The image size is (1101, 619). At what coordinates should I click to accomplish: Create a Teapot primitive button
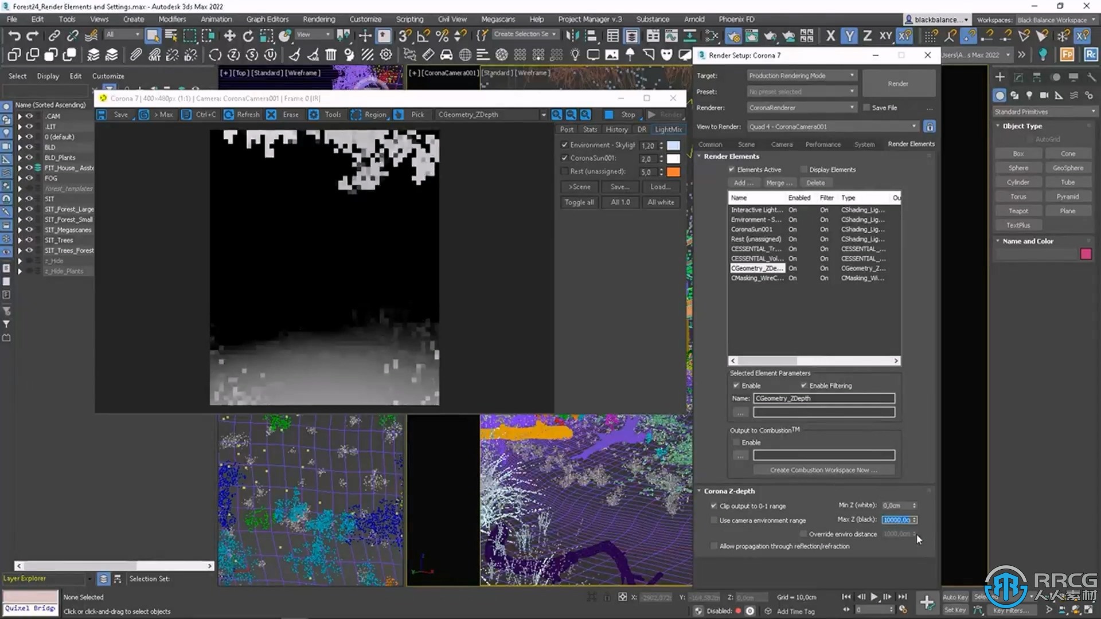[x=1018, y=211]
